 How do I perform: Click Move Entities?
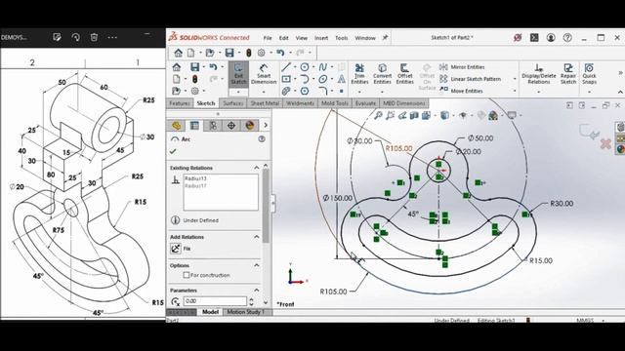point(461,91)
